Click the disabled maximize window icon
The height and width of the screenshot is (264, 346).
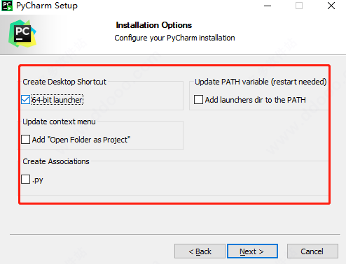coord(299,6)
